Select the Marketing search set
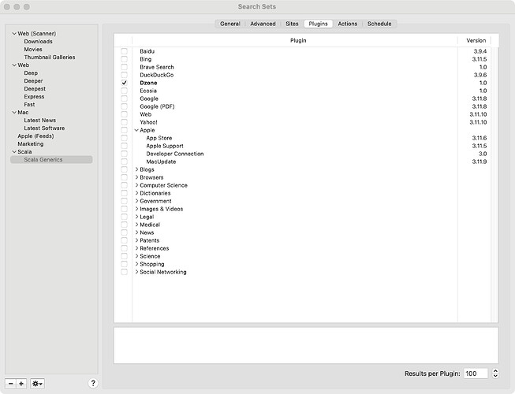This screenshot has height=394, width=515. pyautogui.click(x=31, y=143)
